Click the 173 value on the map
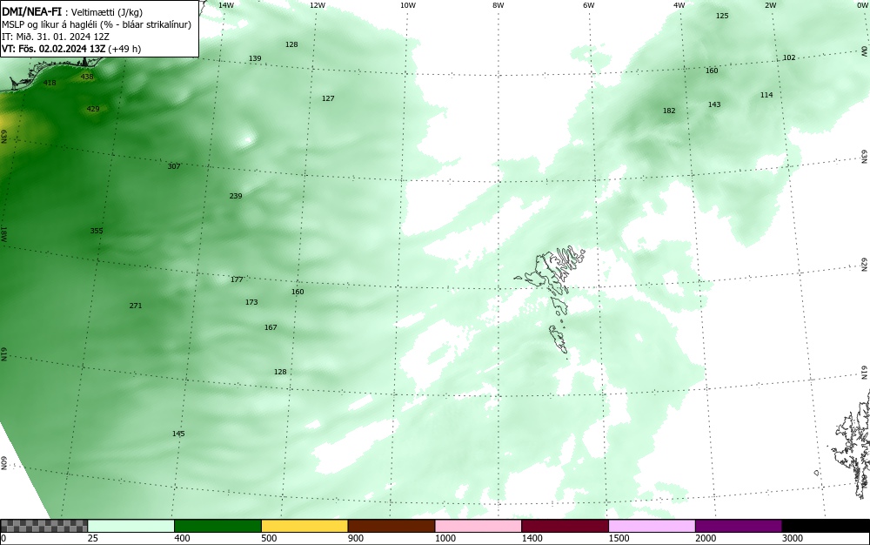 (251, 302)
